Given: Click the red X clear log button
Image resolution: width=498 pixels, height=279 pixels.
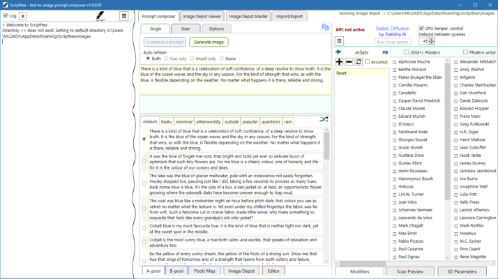Looking at the screenshot, I should coord(22,16).
